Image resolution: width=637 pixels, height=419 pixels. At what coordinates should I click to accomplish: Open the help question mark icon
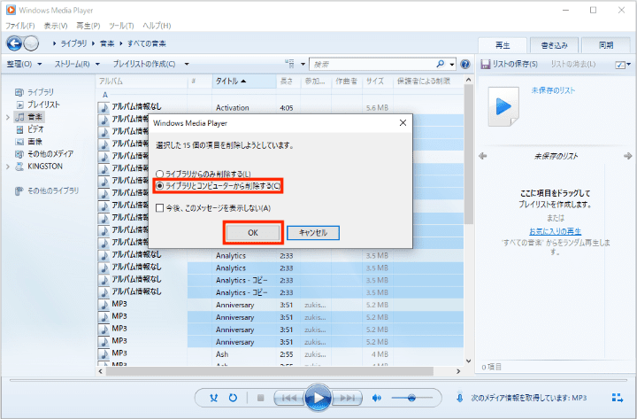coord(465,64)
